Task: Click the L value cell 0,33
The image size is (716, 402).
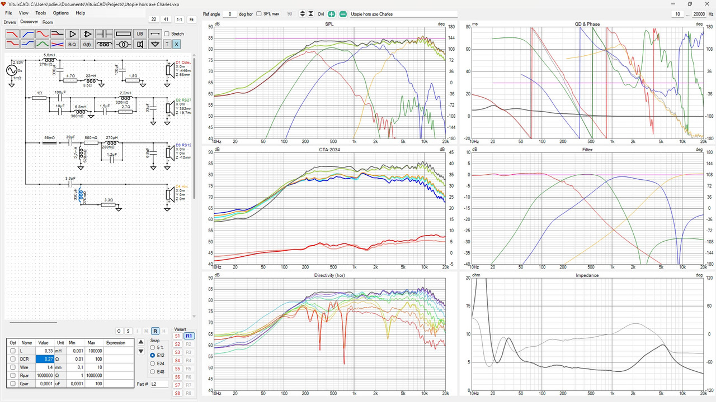Action: point(45,351)
